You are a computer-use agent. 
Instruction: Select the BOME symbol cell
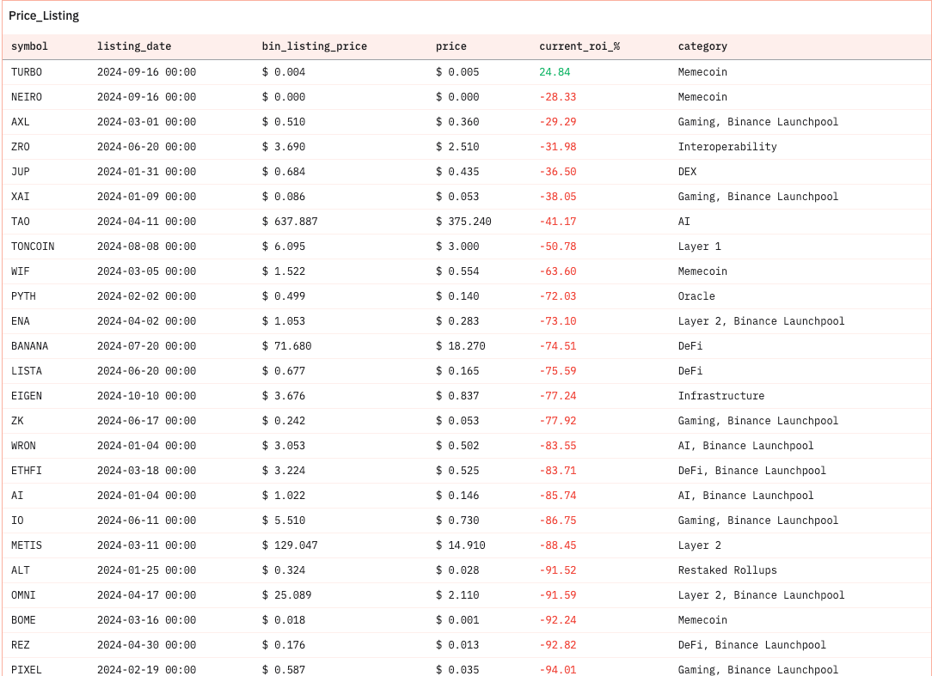click(x=23, y=621)
